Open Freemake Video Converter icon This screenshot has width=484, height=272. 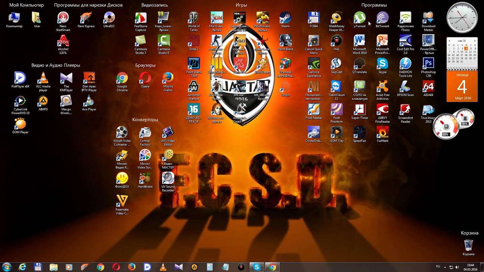122,205
